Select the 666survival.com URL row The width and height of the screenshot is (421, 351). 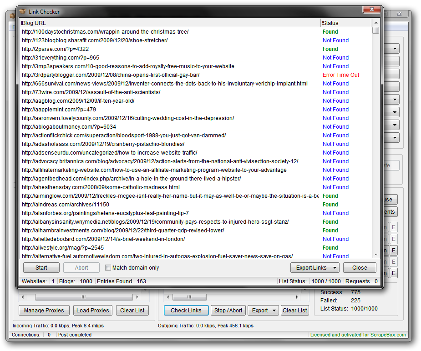(x=195, y=83)
